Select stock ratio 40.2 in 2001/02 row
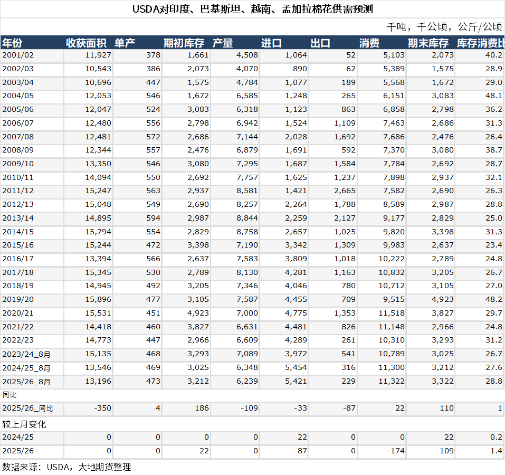 pyautogui.click(x=494, y=55)
